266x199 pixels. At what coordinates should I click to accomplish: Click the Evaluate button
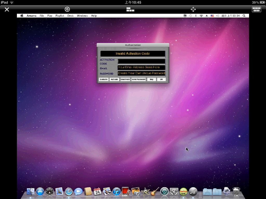pyautogui.click(x=104, y=79)
